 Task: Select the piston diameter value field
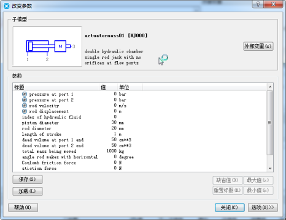pos(109,123)
